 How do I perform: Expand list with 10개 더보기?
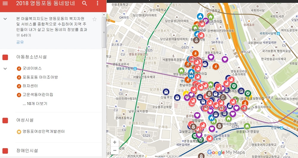click(x=35, y=104)
